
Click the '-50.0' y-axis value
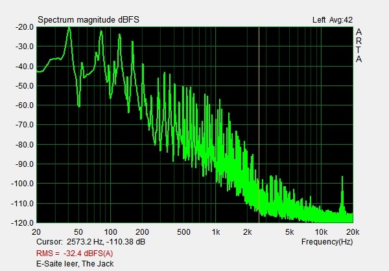click(x=25, y=86)
